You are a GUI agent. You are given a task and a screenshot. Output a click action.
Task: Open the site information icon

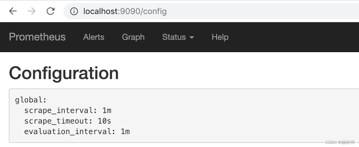pos(74,11)
